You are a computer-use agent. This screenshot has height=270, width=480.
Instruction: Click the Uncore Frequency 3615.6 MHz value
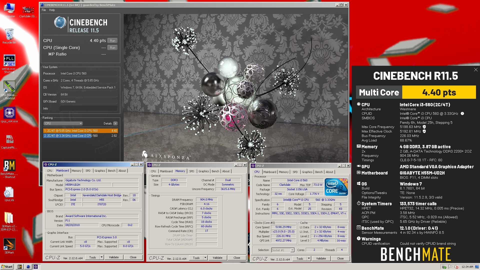pos(228,189)
